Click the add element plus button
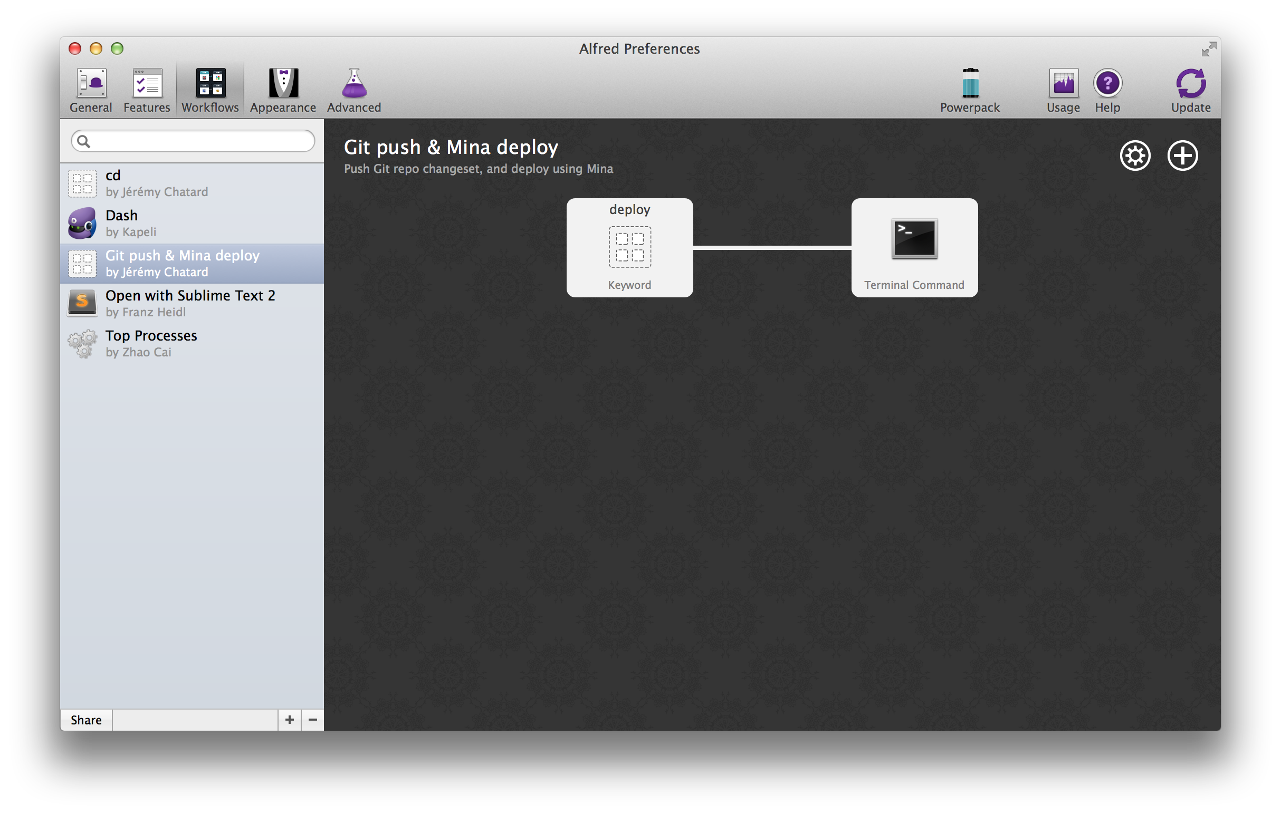This screenshot has height=814, width=1281. coord(1180,156)
